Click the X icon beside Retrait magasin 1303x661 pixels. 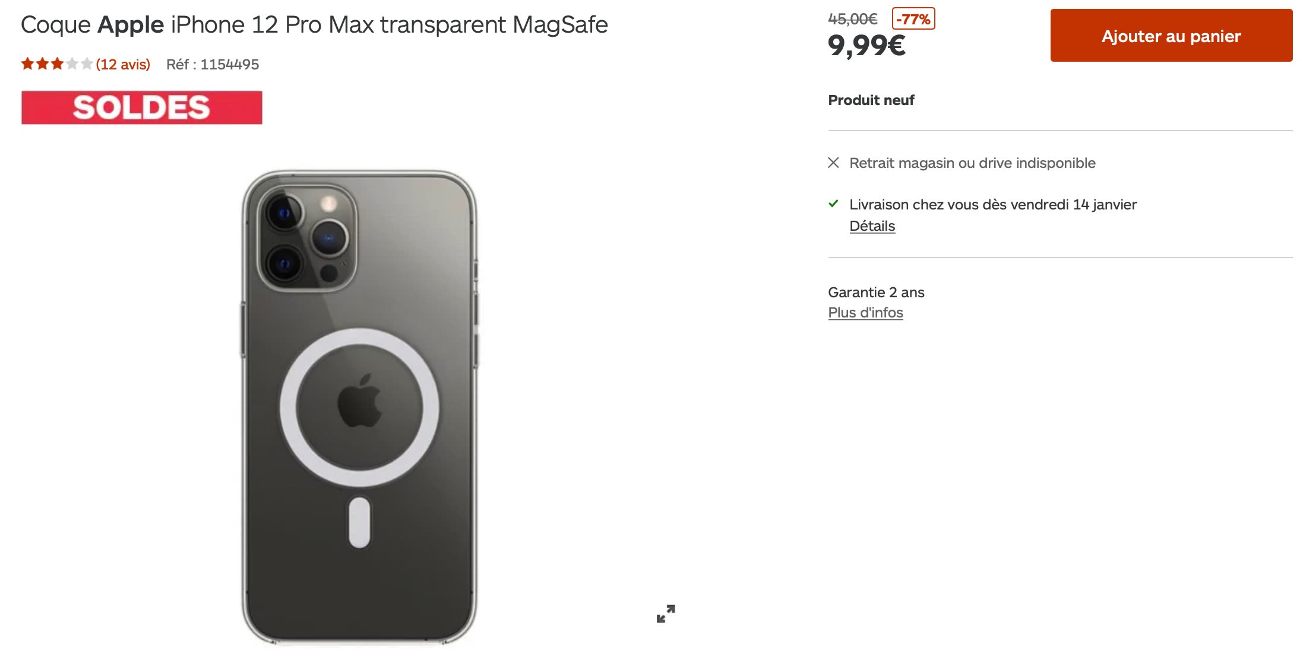click(833, 163)
